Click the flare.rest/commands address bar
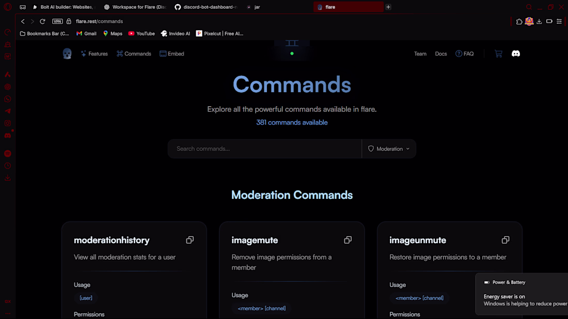The image size is (568, 319). 99,21
